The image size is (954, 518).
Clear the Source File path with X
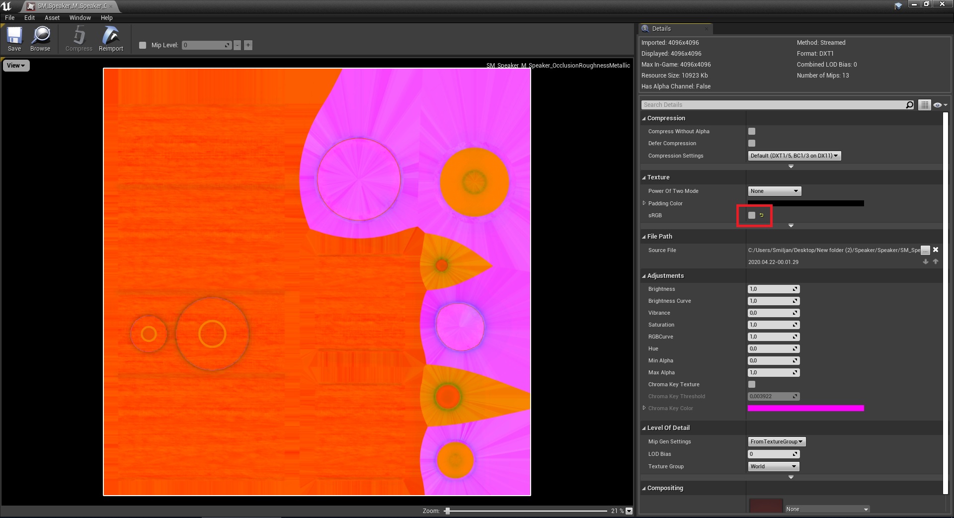point(936,250)
